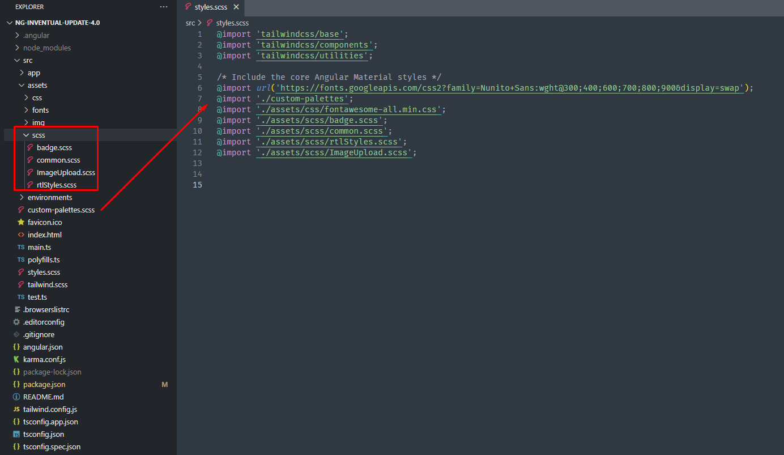Open custom-palettes.scss file name

point(61,210)
